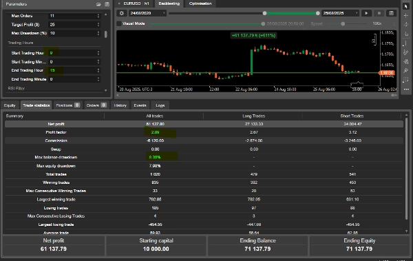The height and width of the screenshot is (261, 413).
Task: Select the Max balance drawdown row label
Action: pos(56,158)
